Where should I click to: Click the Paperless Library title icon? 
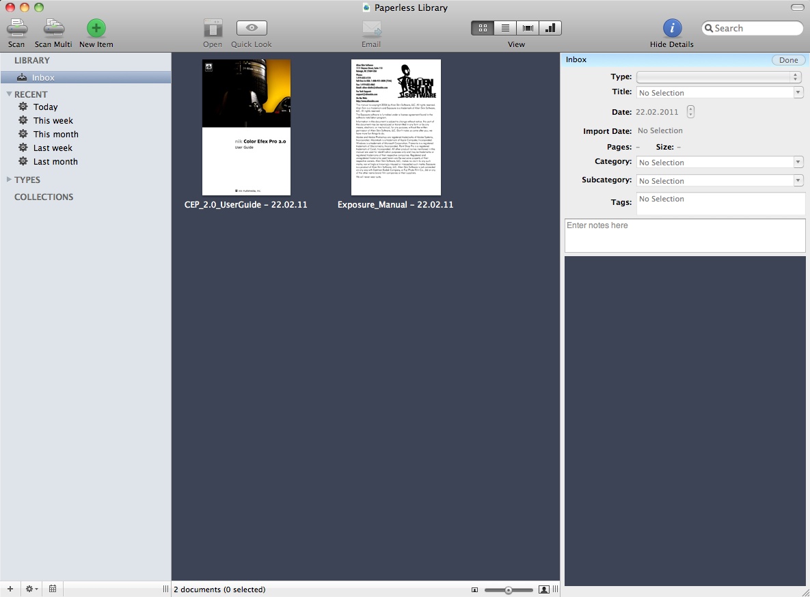(366, 8)
